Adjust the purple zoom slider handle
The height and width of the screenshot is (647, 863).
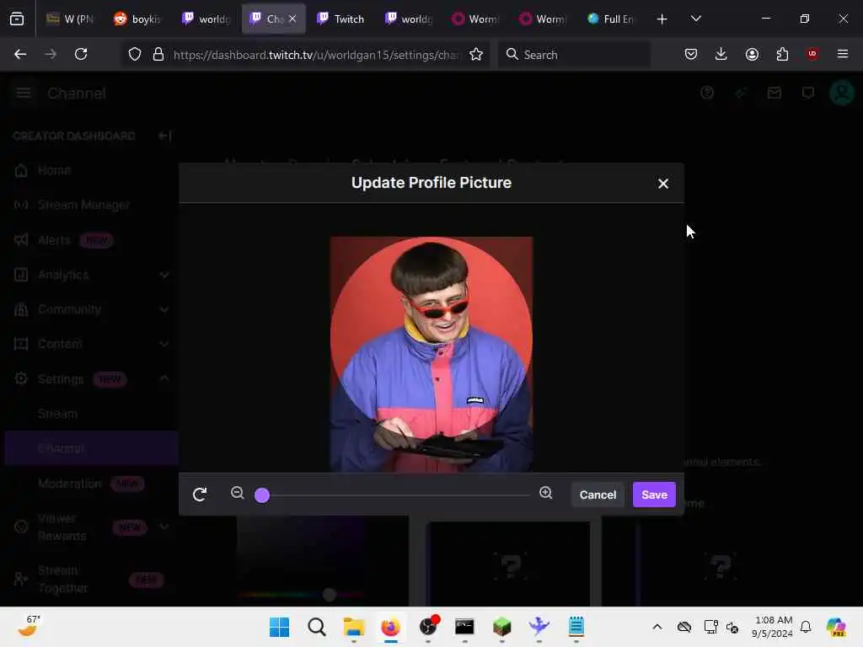(262, 495)
